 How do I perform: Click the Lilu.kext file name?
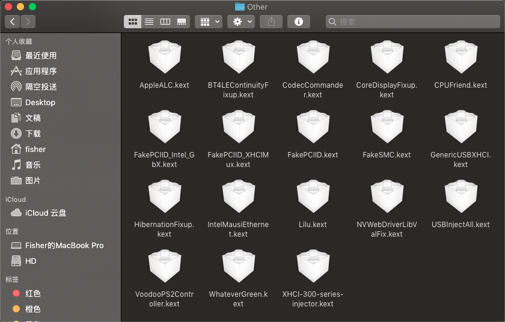click(313, 225)
